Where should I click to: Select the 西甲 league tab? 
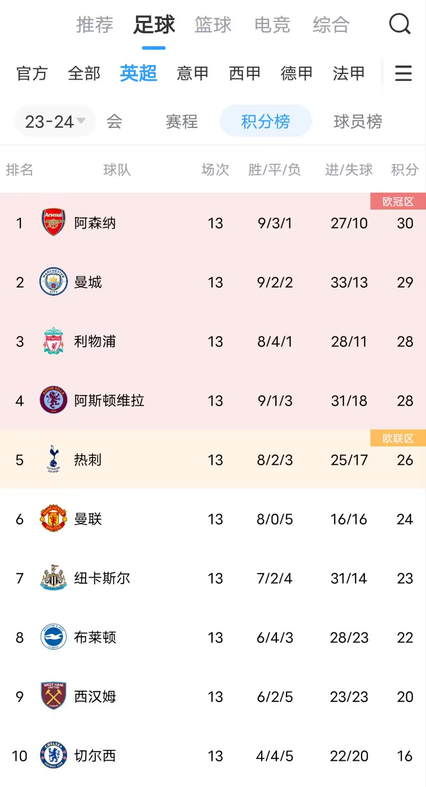(x=245, y=74)
